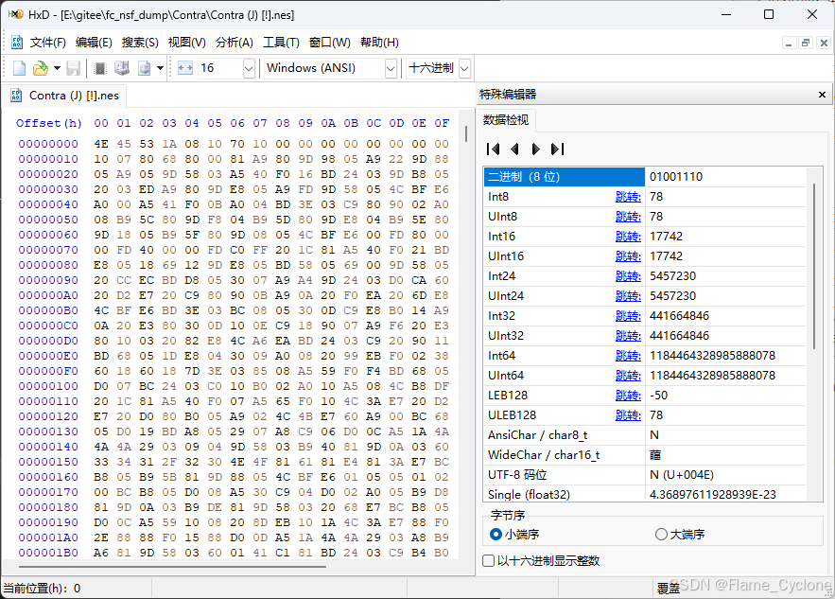
Task: Open the 视图(V) menu
Action: [187, 43]
